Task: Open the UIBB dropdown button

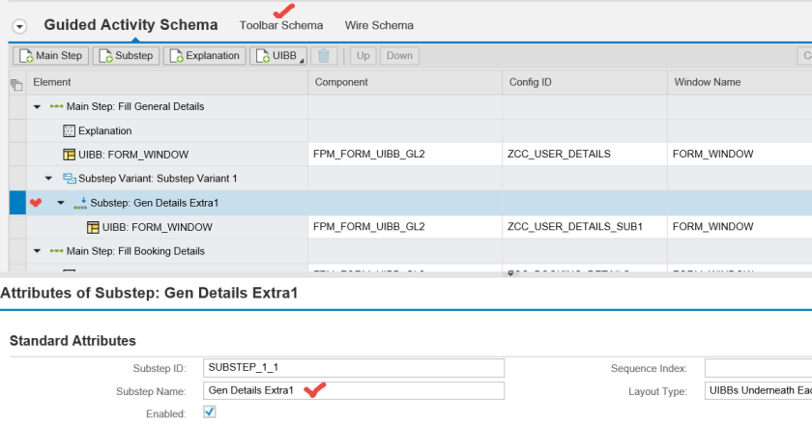Action: (x=278, y=56)
